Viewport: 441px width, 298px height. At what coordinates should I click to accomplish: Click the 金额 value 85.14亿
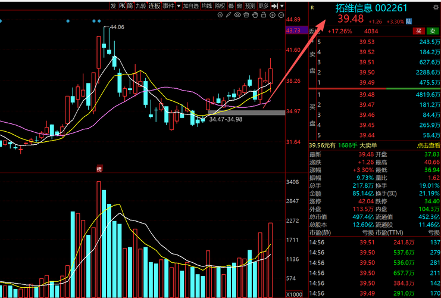(363, 194)
